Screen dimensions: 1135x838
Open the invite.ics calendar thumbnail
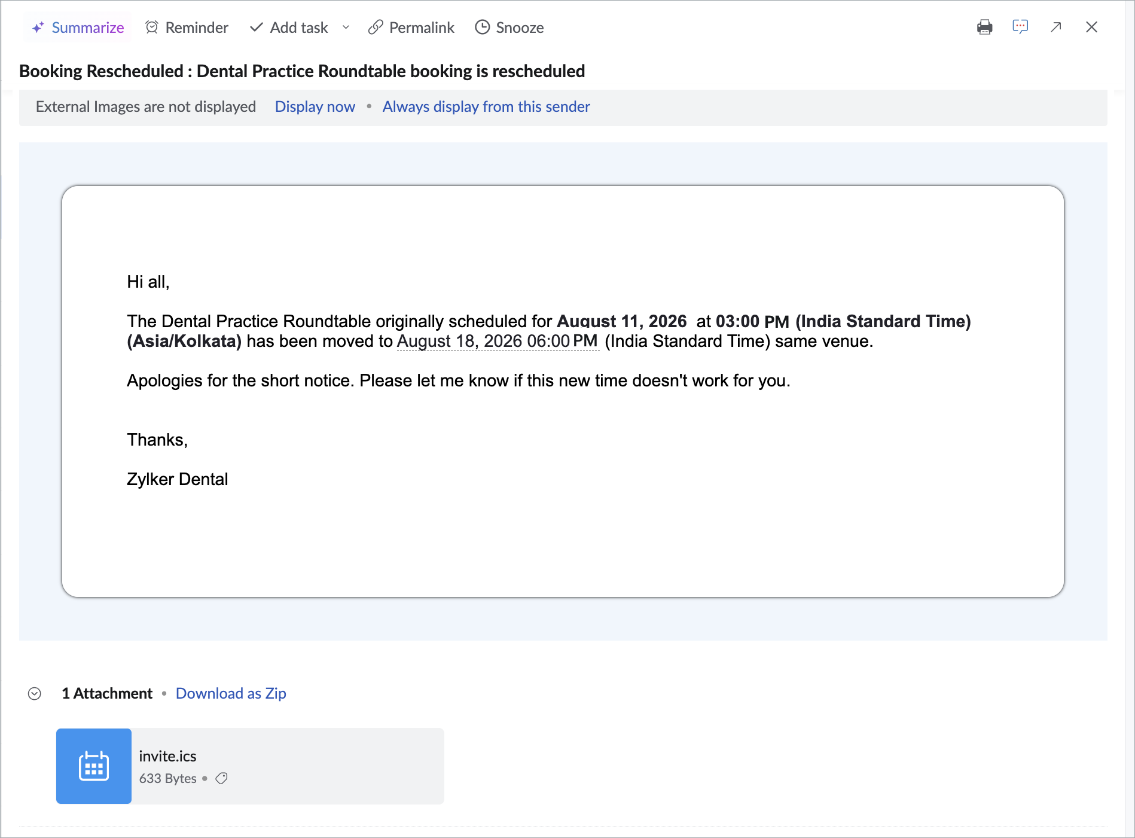94,766
